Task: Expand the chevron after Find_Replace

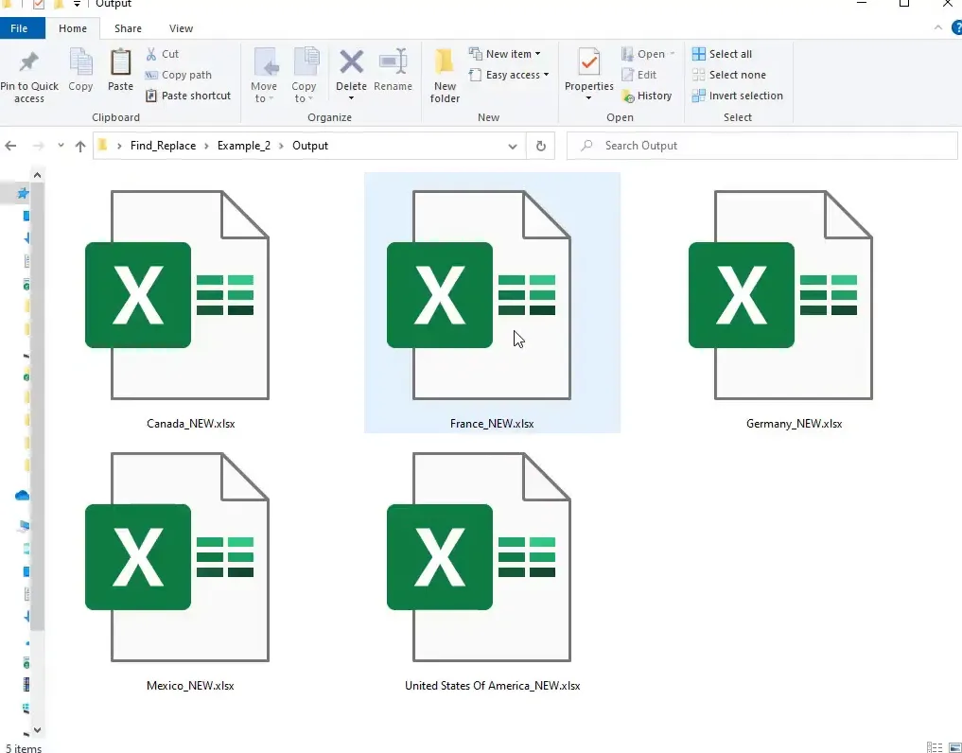Action: (x=206, y=146)
